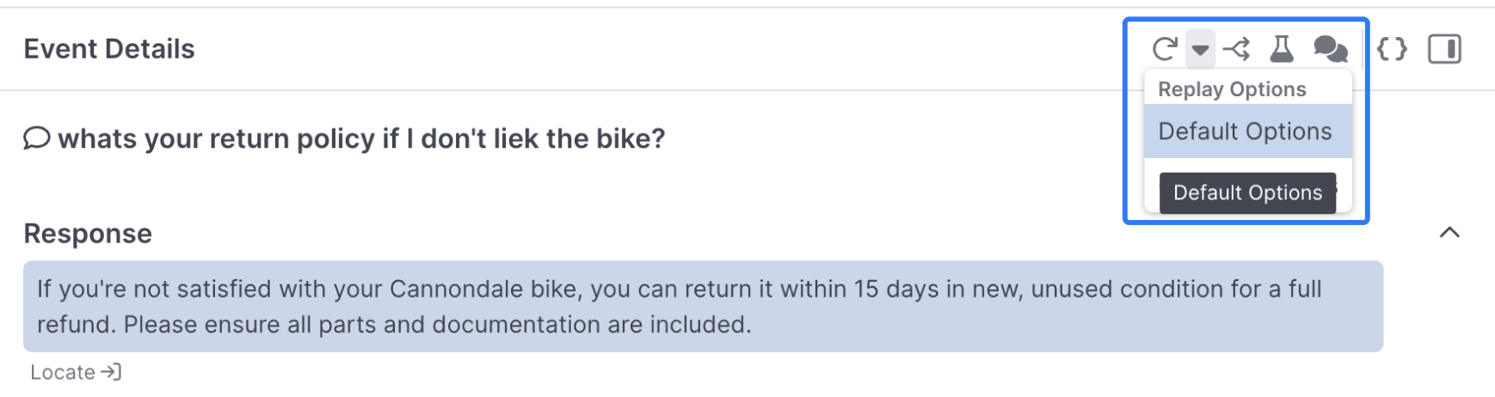
Task: Click the Response section heading
Action: (88, 234)
